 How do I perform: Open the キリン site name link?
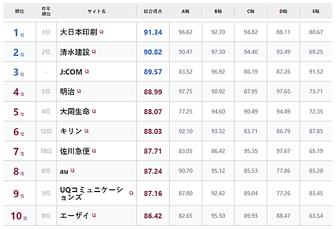point(71,131)
